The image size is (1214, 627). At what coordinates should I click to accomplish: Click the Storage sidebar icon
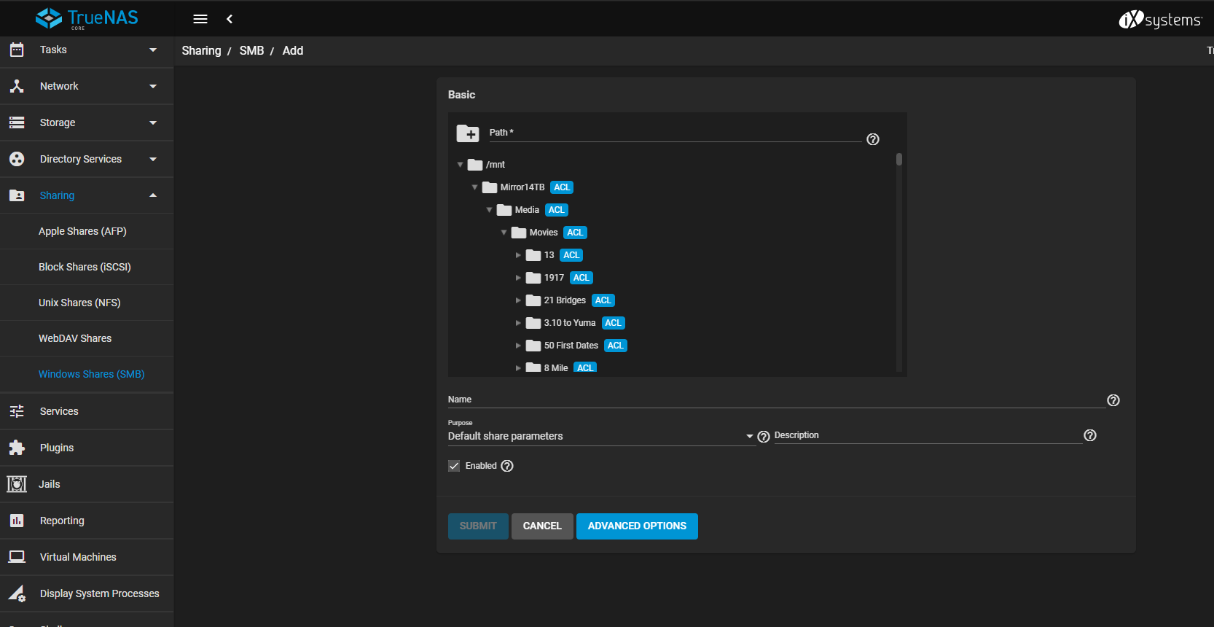pyautogui.click(x=17, y=122)
